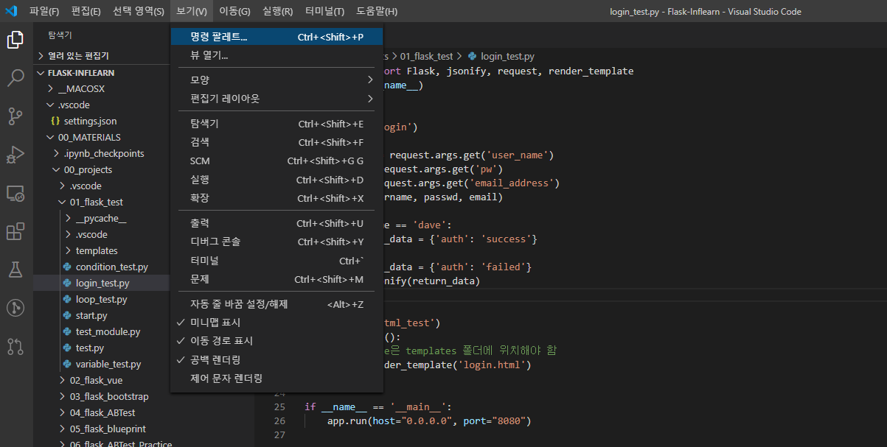
Task: Select 실행 entry in View menu
Action: 276,179
